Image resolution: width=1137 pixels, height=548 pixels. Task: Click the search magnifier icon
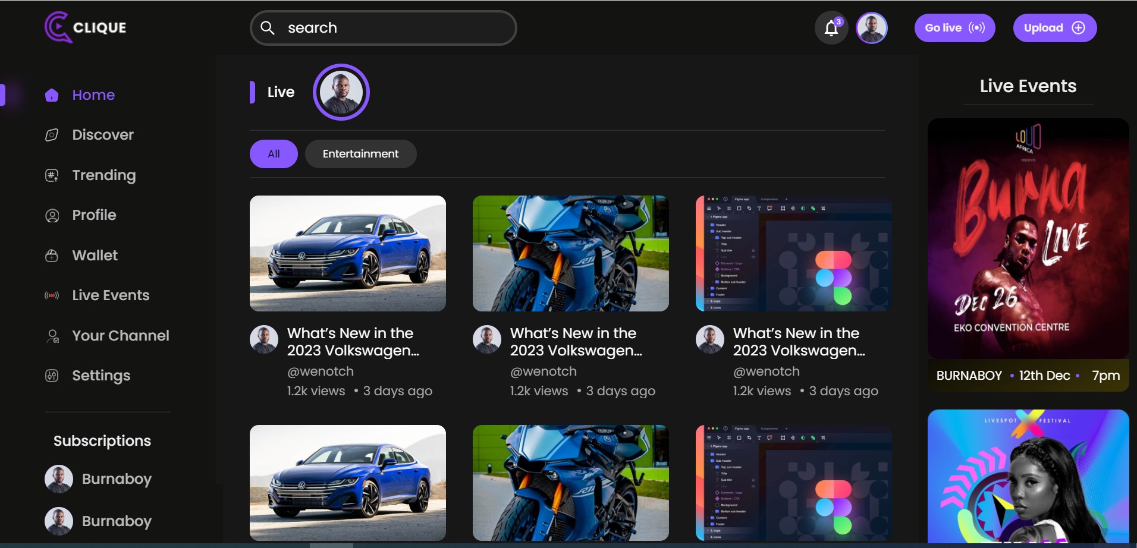click(x=268, y=28)
